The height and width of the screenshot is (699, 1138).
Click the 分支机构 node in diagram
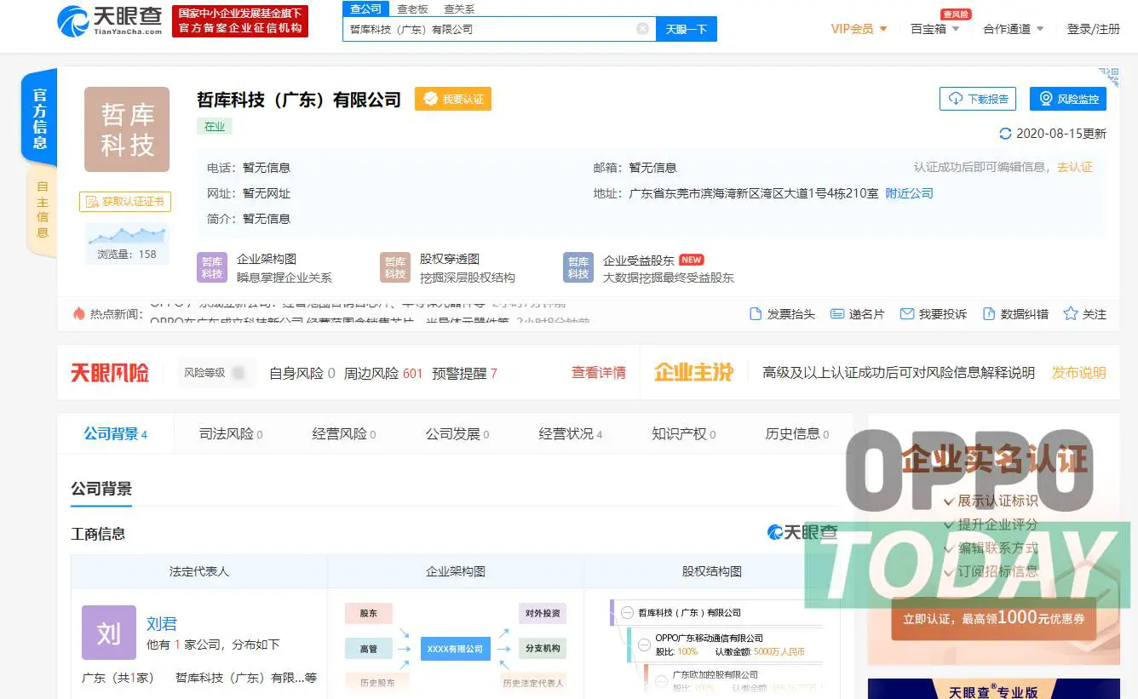pos(543,649)
